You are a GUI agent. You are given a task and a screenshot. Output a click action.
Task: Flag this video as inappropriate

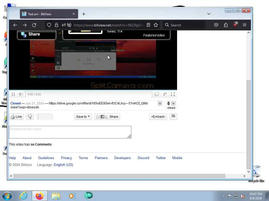coord(173,116)
